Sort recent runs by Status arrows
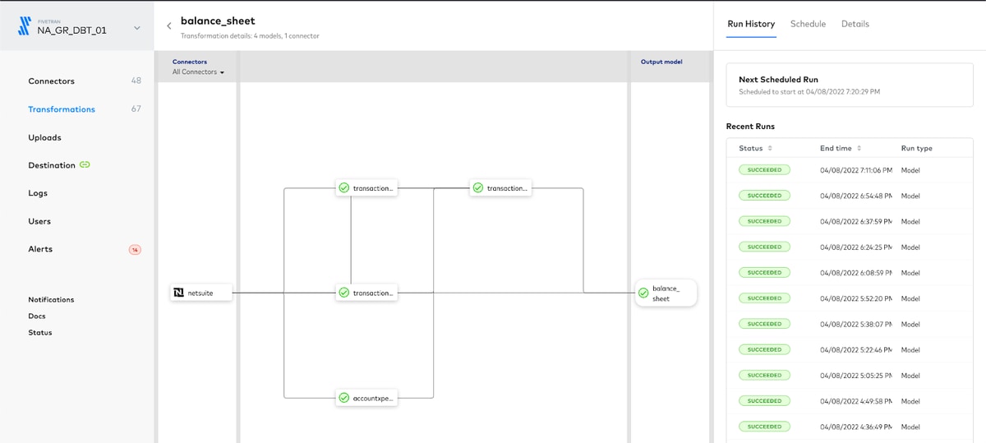The height and width of the screenshot is (443, 986). [x=770, y=149]
